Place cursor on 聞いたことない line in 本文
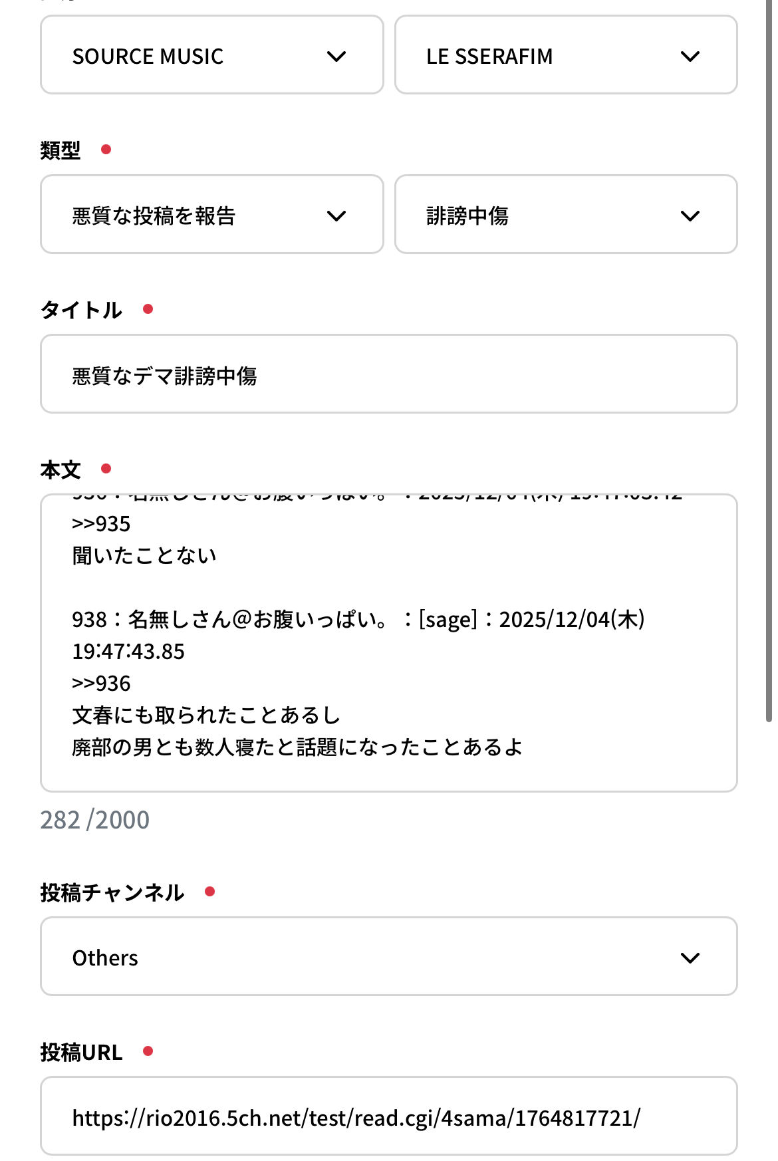The height and width of the screenshot is (1161, 778). (144, 556)
